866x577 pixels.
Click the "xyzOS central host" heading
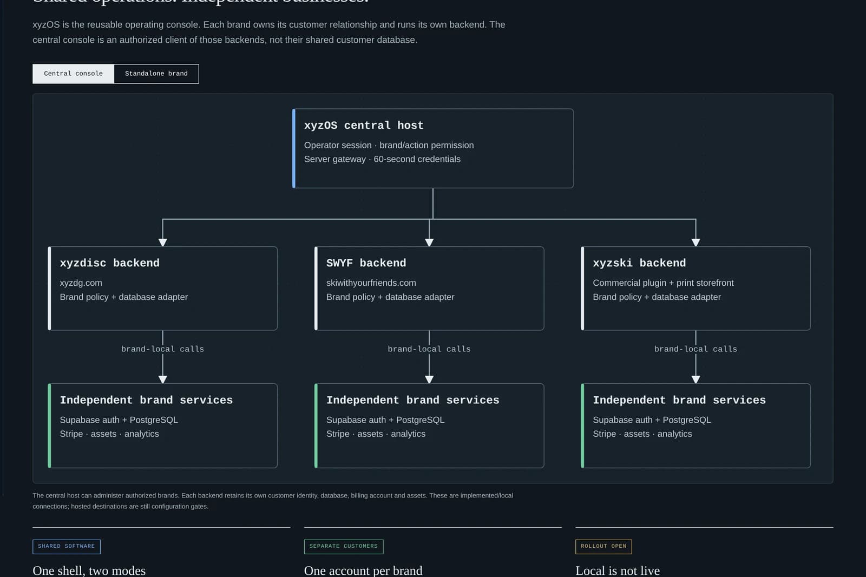pos(364,126)
